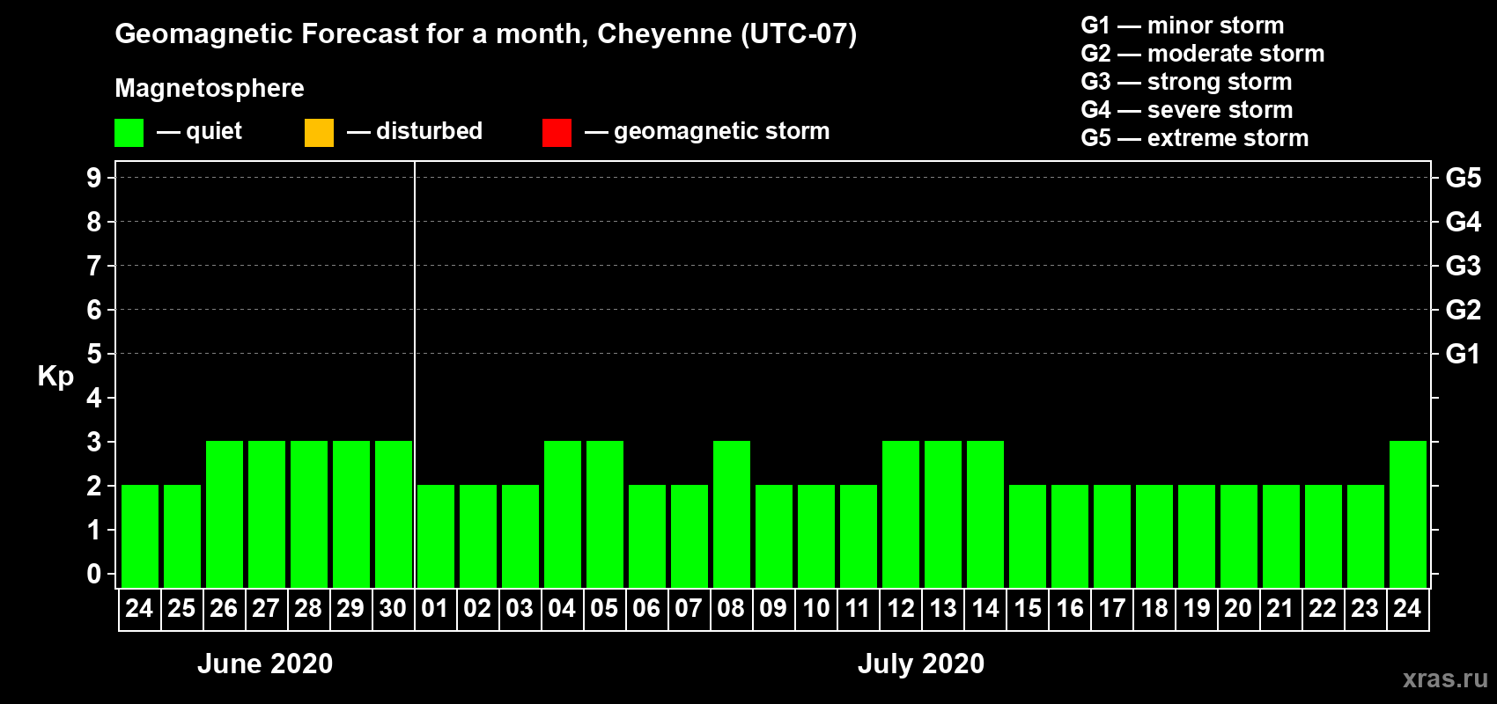Select the bar for July 08

point(732,514)
